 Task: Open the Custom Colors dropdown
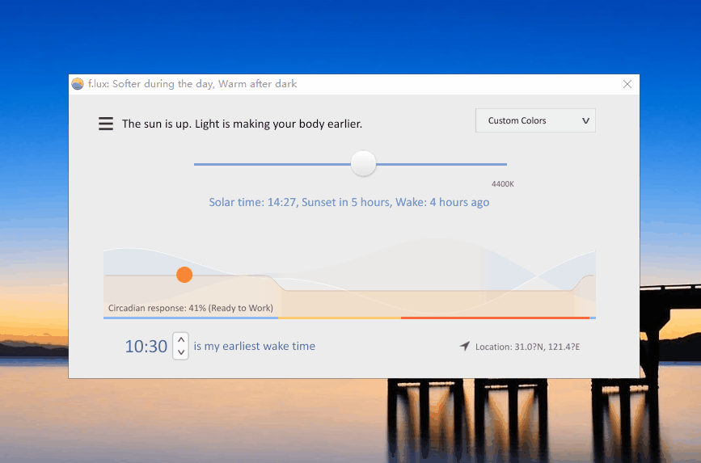[535, 120]
